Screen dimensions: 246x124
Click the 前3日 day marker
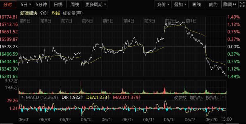[150, 21]
